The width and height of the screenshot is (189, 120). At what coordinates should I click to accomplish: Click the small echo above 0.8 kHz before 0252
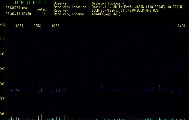(32, 82)
